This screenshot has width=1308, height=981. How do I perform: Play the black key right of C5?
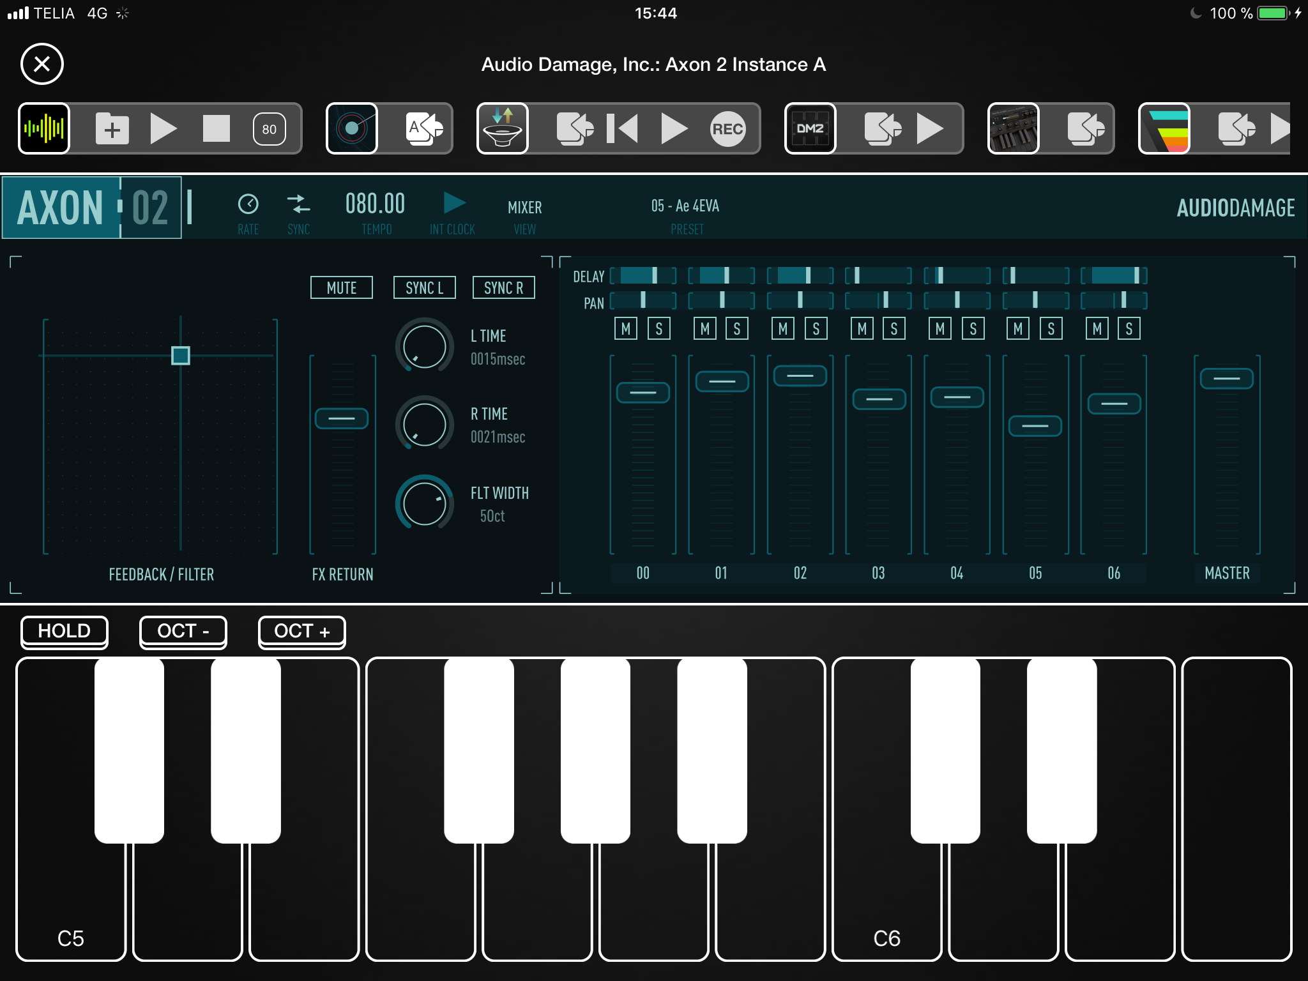pos(129,750)
